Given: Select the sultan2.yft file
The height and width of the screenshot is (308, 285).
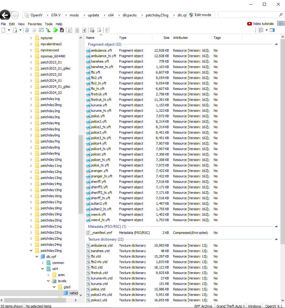Looking at the screenshot, I should coord(99,204).
